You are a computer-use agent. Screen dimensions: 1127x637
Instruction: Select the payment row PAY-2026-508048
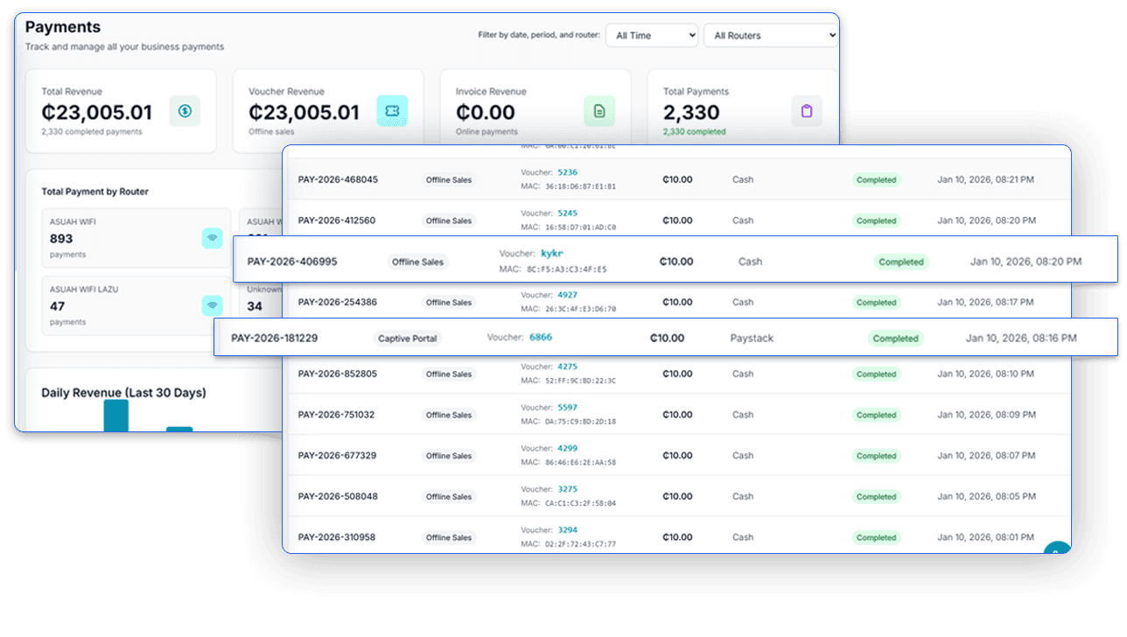(339, 496)
